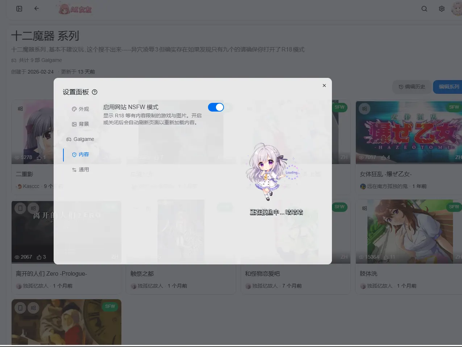This screenshot has width=462, height=347.
Task: Click SFW badge on 肢体洗 card
Action: [454, 207]
